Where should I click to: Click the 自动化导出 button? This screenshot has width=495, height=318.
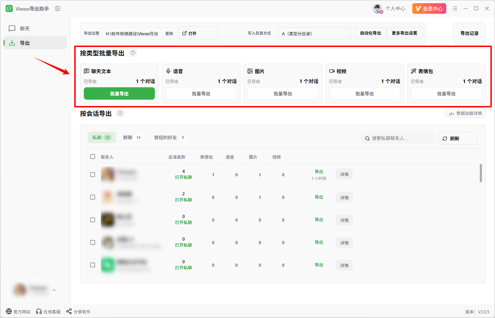click(x=371, y=33)
